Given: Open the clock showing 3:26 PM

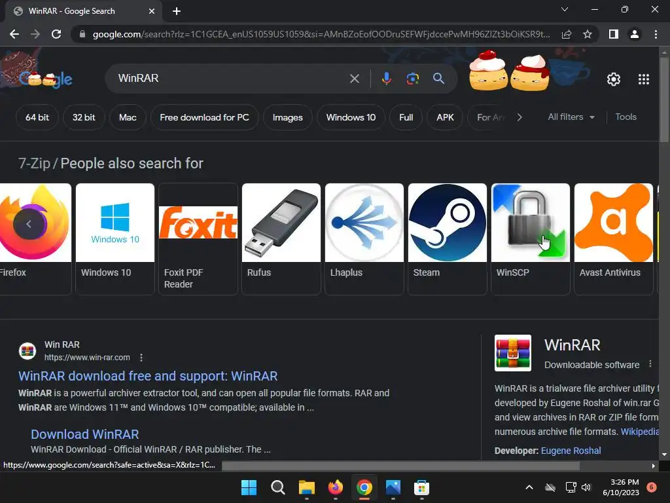Looking at the screenshot, I should [x=621, y=487].
